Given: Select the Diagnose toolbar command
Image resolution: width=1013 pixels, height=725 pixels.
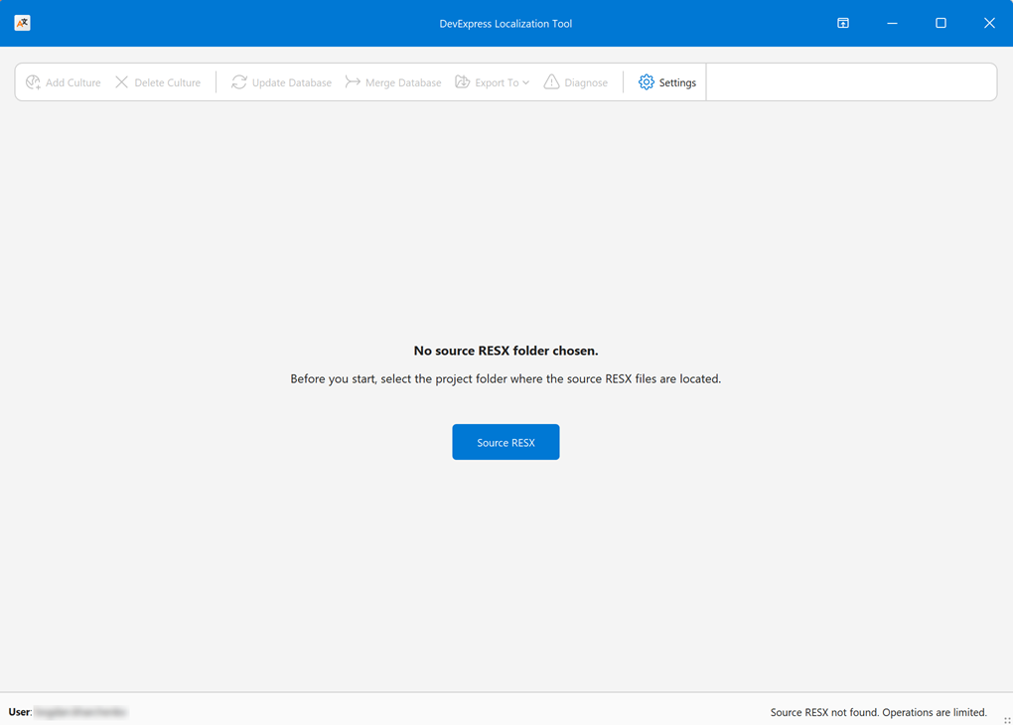Looking at the screenshot, I should [x=576, y=82].
